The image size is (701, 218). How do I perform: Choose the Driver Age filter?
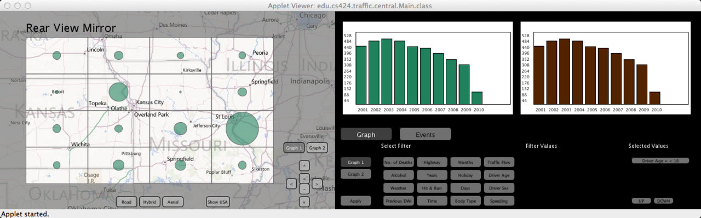pos(498,175)
